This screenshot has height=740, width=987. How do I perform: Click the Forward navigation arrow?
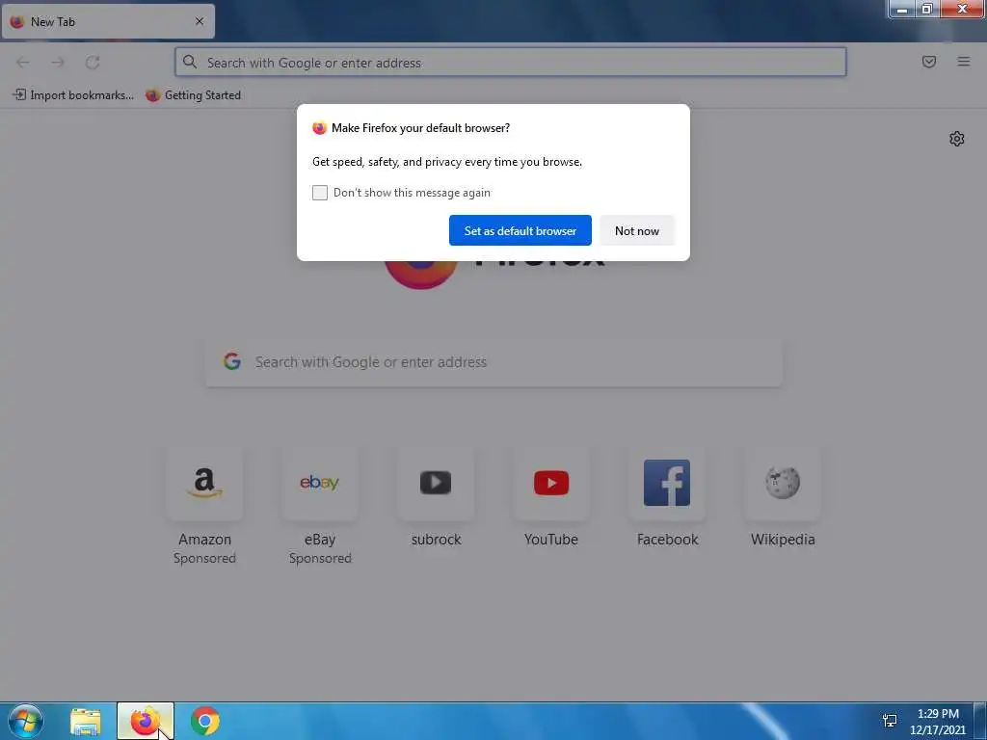click(x=57, y=63)
